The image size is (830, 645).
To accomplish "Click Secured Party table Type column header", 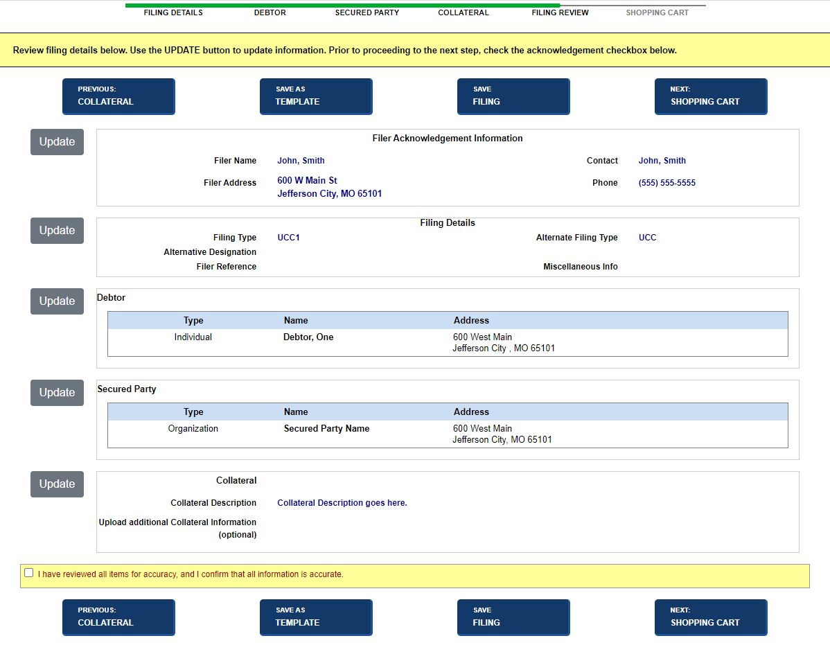I will 193,412.
